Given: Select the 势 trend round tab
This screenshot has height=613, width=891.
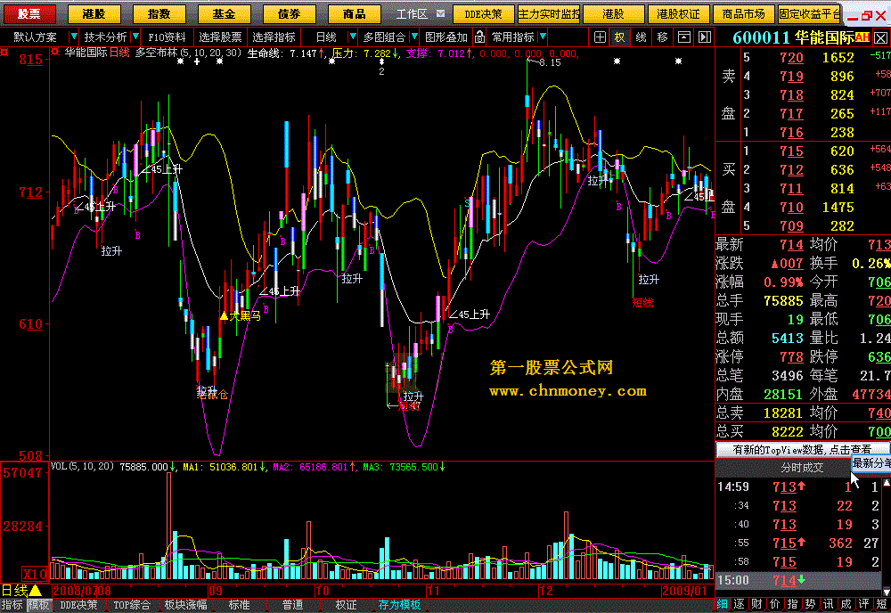Looking at the screenshot, I should coord(810,604).
